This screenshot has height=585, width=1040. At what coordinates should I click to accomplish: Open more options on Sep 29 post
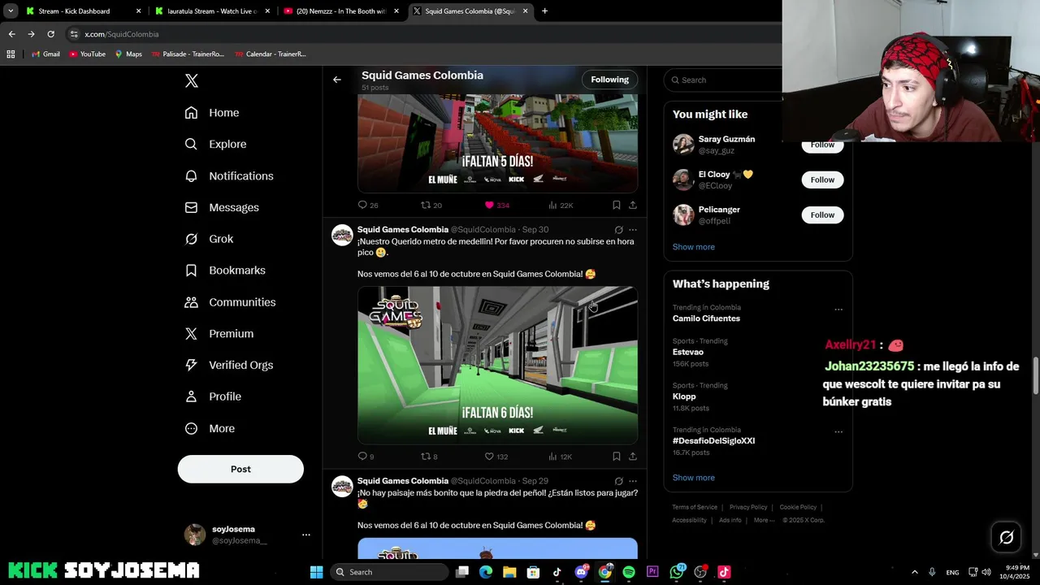point(633,481)
